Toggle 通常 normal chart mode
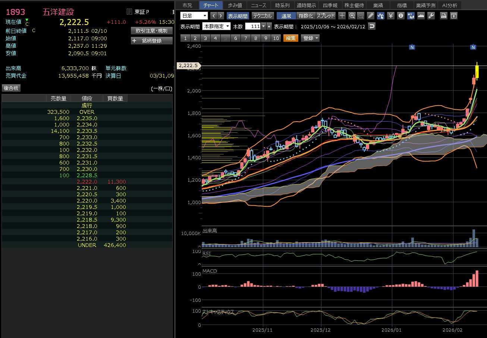487x338 pixels. tap(286, 16)
